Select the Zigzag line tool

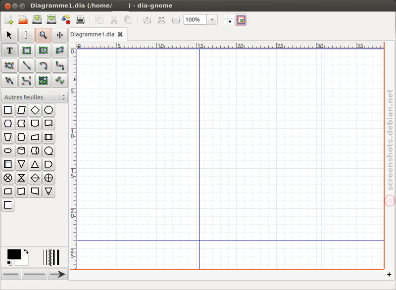pyautogui.click(x=59, y=66)
